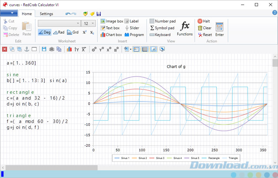Viewport: 278px width, 178px height.
Task: Show the on-screen Keyboard
Action: pyautogui.click(x=160, y=35)
